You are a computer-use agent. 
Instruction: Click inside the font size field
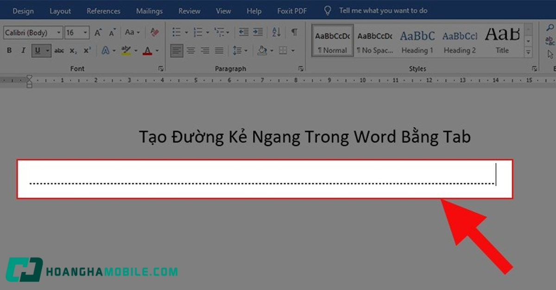click(x=72, y=32)
